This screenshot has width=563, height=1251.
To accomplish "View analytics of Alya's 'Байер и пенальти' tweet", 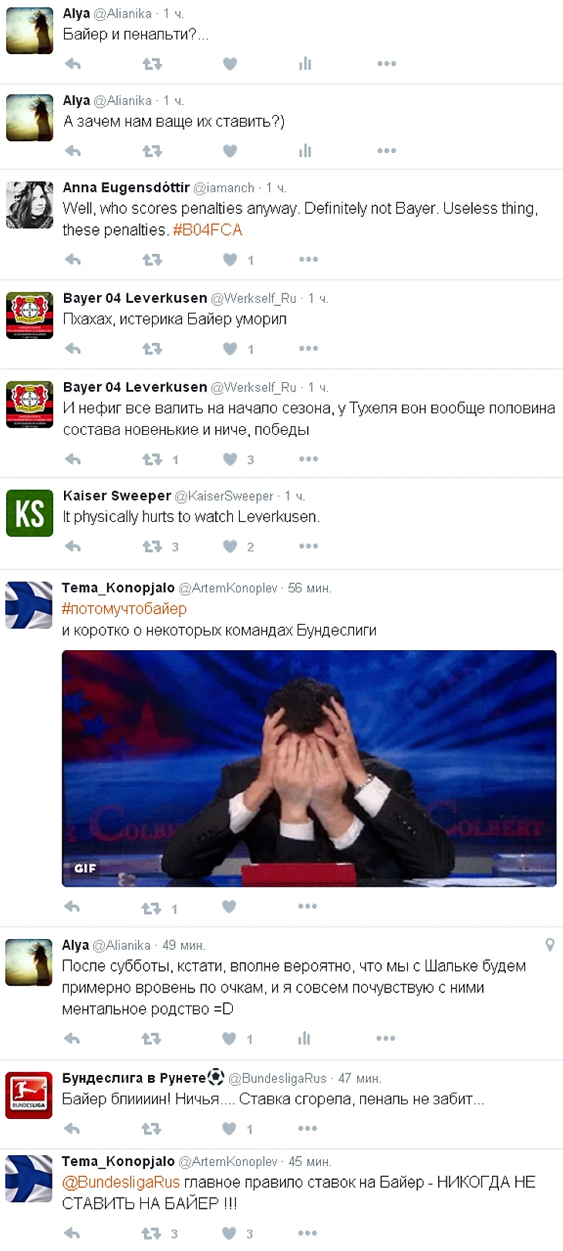I will (x=305, y=64).
